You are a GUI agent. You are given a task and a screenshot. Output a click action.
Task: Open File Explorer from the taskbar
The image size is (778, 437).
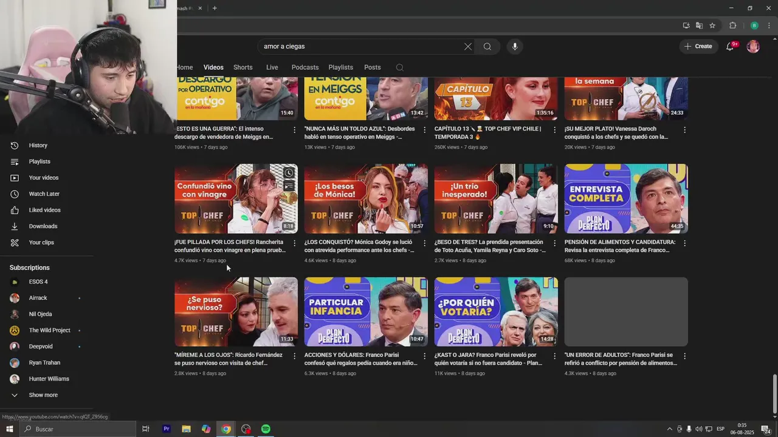(x=186, y=429)
